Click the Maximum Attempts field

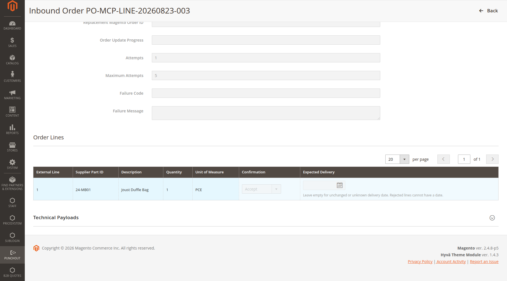point(266,76)
